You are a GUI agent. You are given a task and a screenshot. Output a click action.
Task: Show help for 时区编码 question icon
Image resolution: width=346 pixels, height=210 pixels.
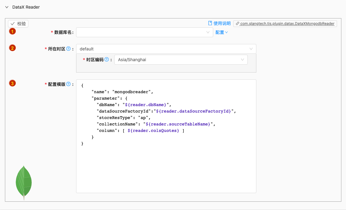click(x=107, y=59)
